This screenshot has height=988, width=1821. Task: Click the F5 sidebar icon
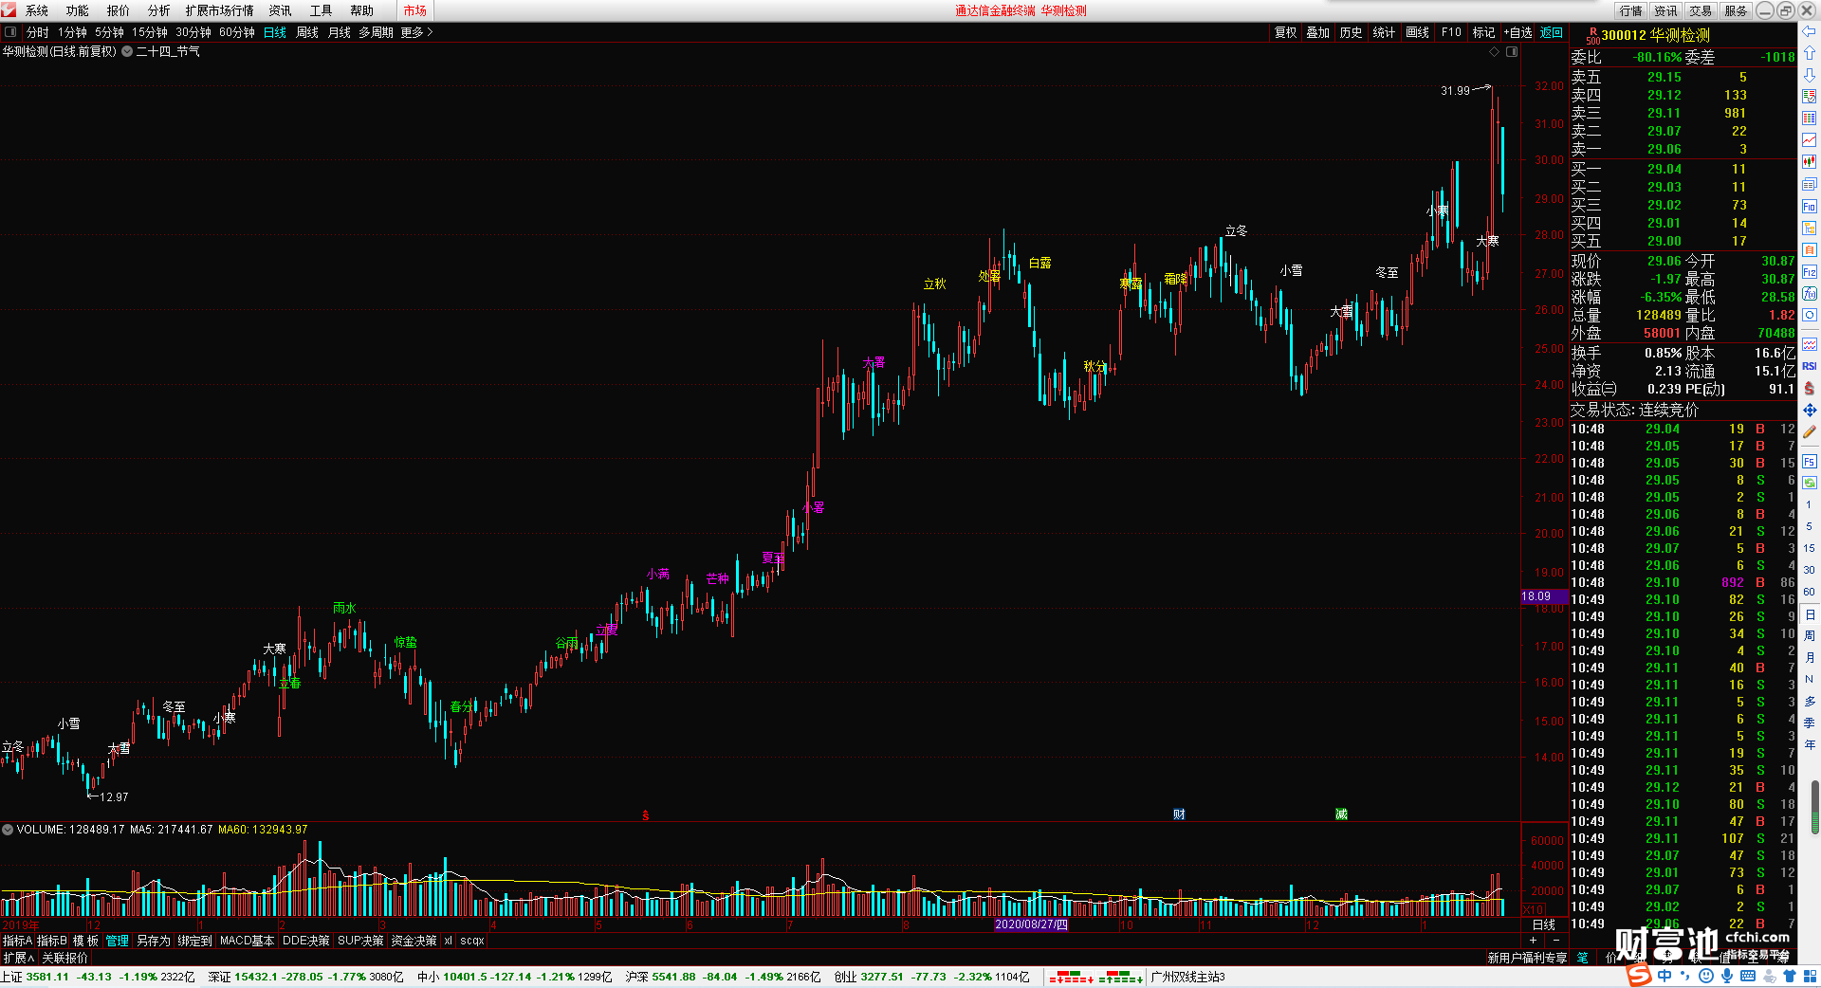pos(1809,462)
